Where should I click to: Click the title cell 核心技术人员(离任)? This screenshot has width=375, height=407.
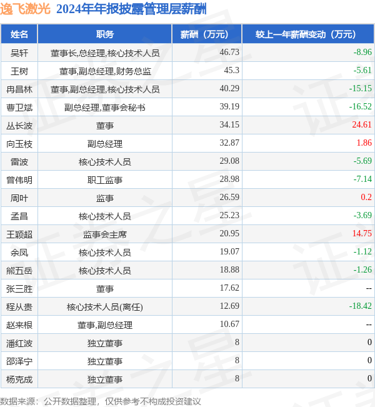click(105, 307)
